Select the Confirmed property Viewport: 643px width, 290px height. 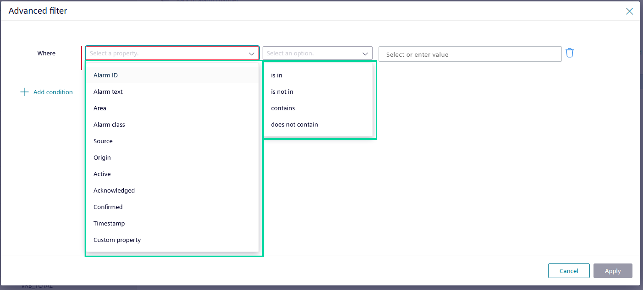(172, 207)
